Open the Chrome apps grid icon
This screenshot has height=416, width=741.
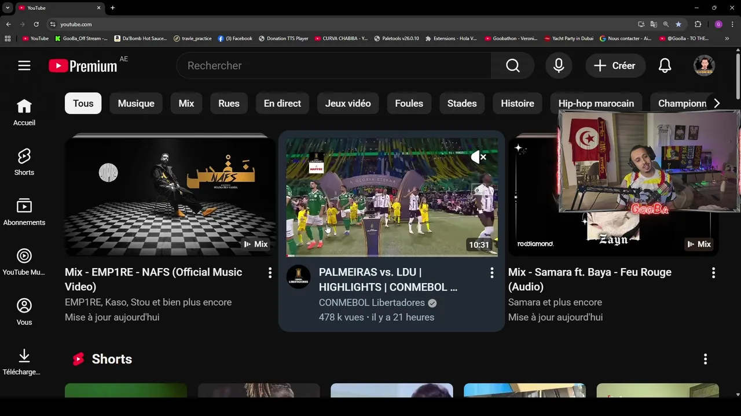click(x=8, y=39)
